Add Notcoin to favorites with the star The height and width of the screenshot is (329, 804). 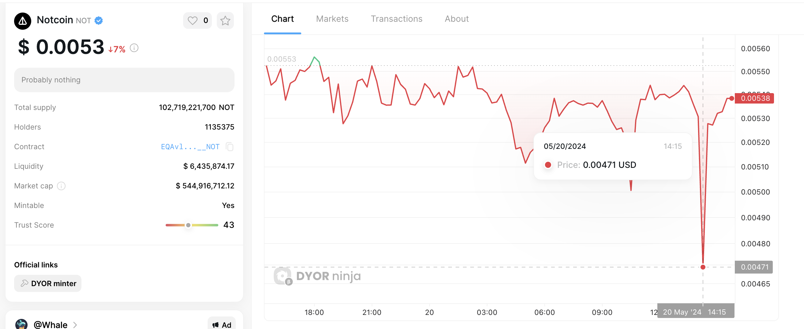click(x=225, y=21)
